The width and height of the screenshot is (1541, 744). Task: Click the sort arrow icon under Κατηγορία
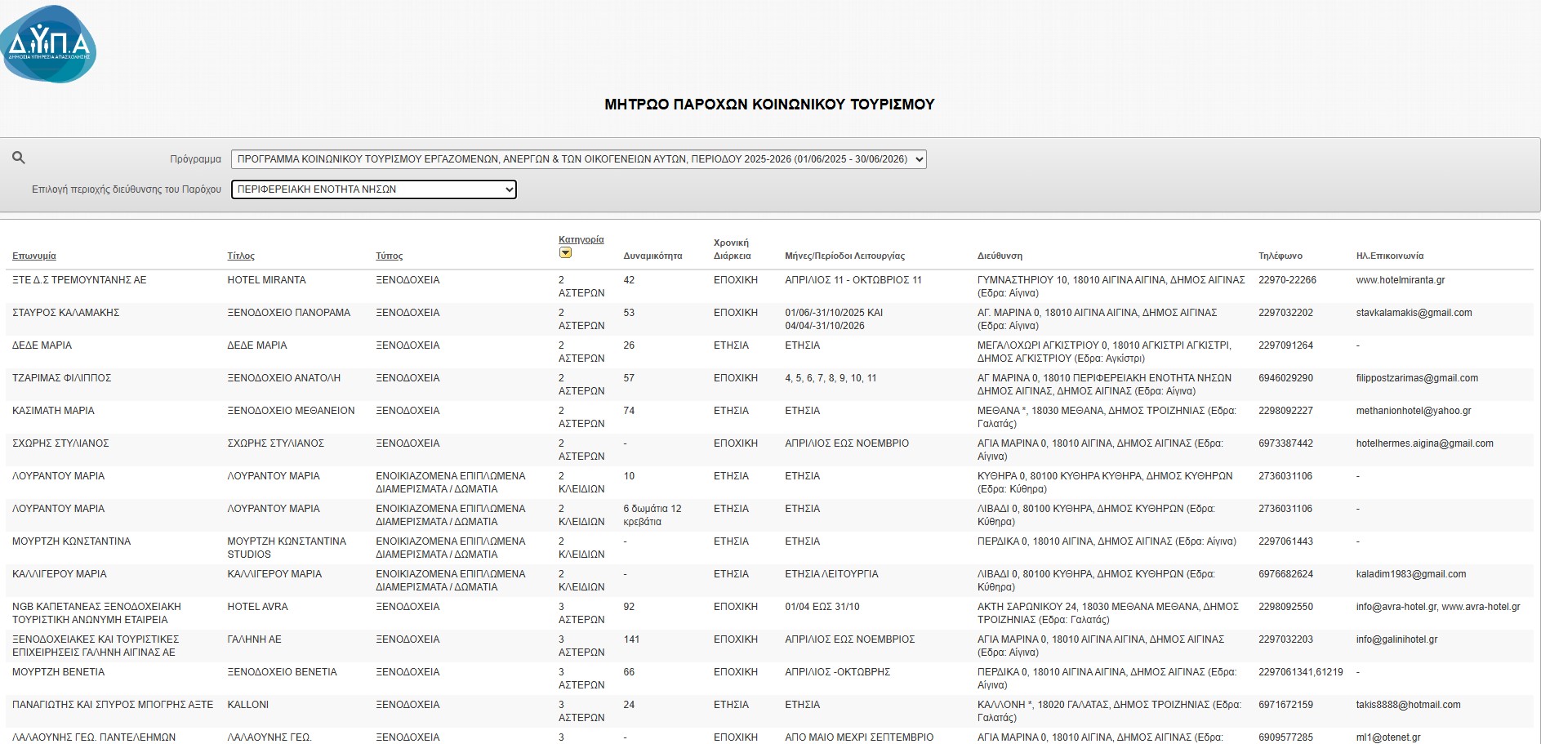point(565,253)
